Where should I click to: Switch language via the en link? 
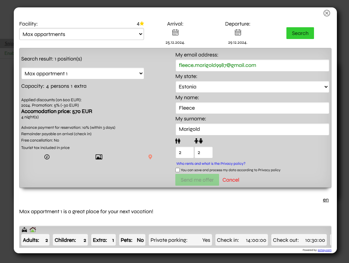[325, 200]
